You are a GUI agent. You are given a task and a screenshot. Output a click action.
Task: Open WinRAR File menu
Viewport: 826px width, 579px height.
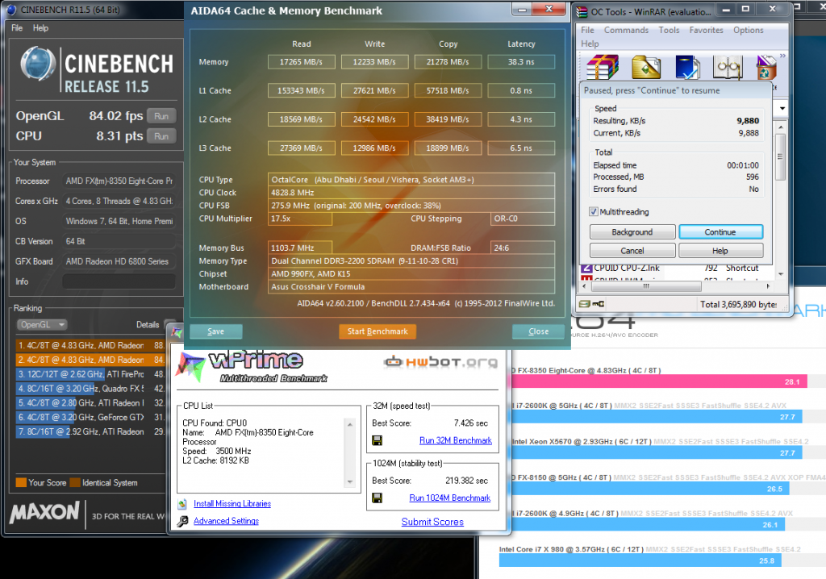coord(587,30)
